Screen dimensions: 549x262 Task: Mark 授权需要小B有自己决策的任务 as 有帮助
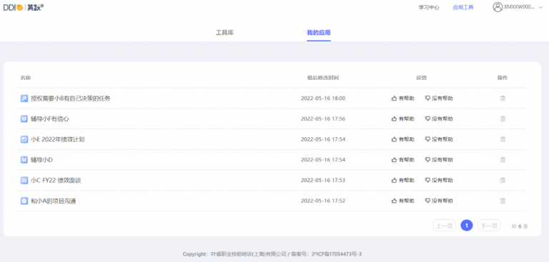pyautogui.click(x=402, y=99)
